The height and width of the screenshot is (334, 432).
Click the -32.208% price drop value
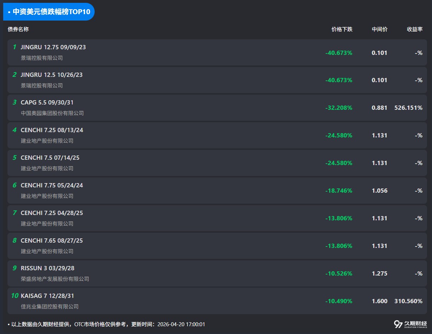point(338,108)
